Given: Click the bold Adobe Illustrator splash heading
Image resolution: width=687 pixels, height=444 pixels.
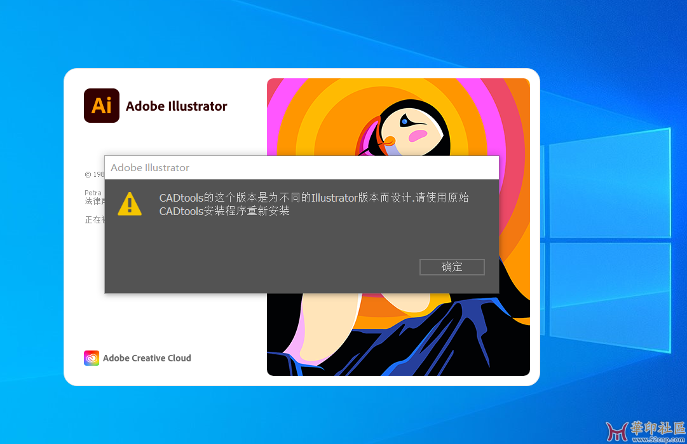Looking at the screenshot, I should [x=176, y=106].
